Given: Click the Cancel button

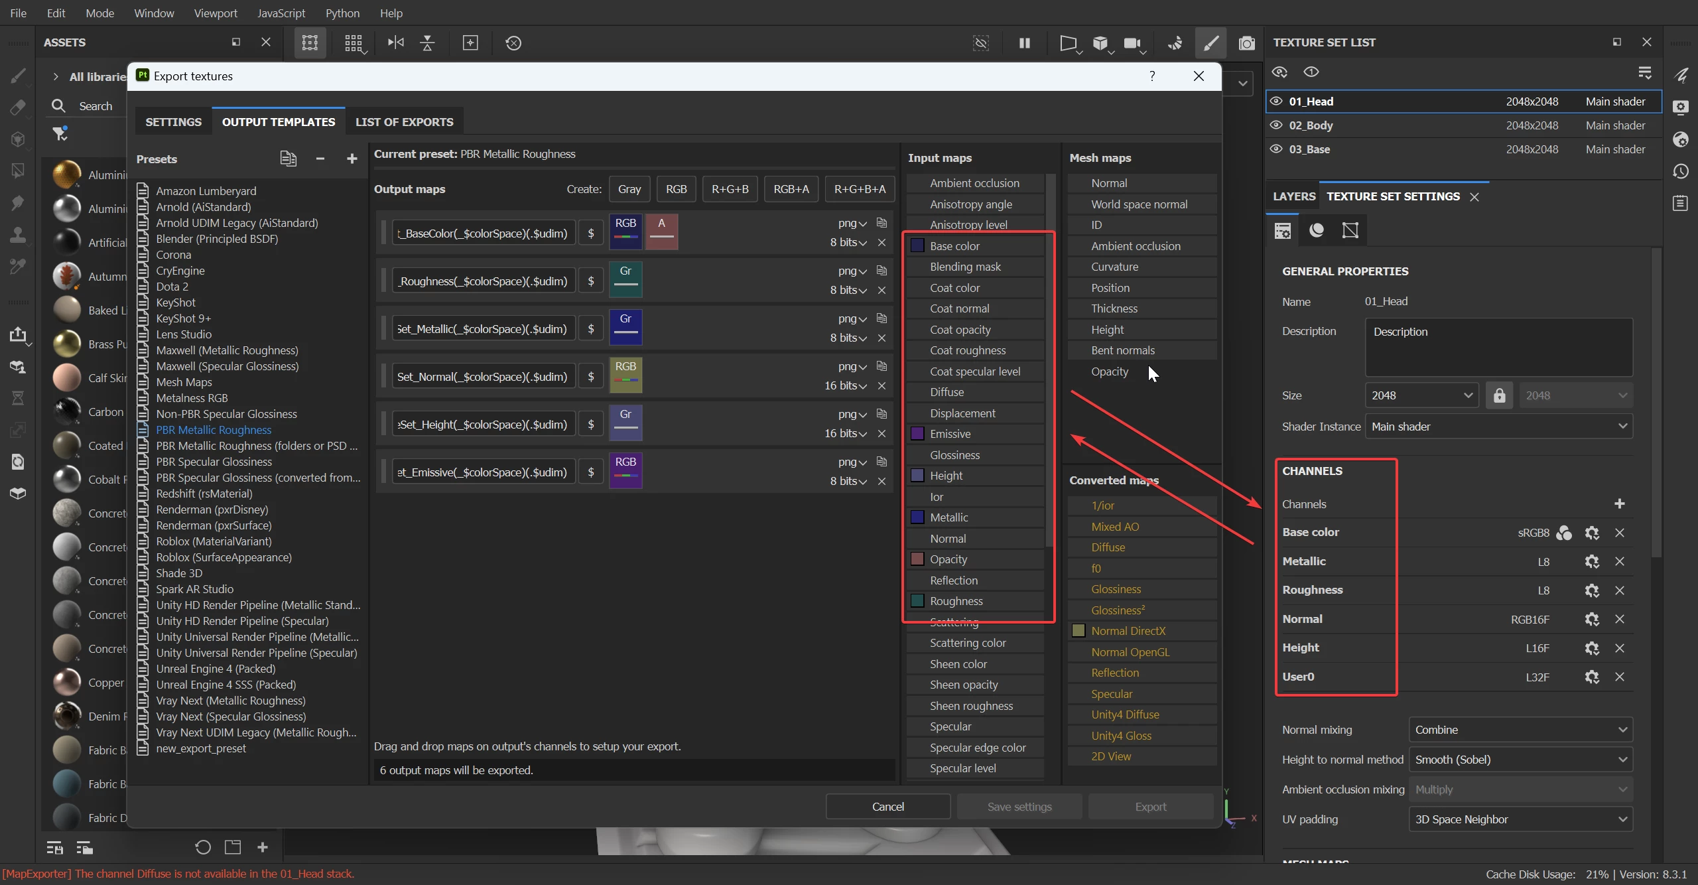Looking at the screenshot, I should [x=887, y=807].
